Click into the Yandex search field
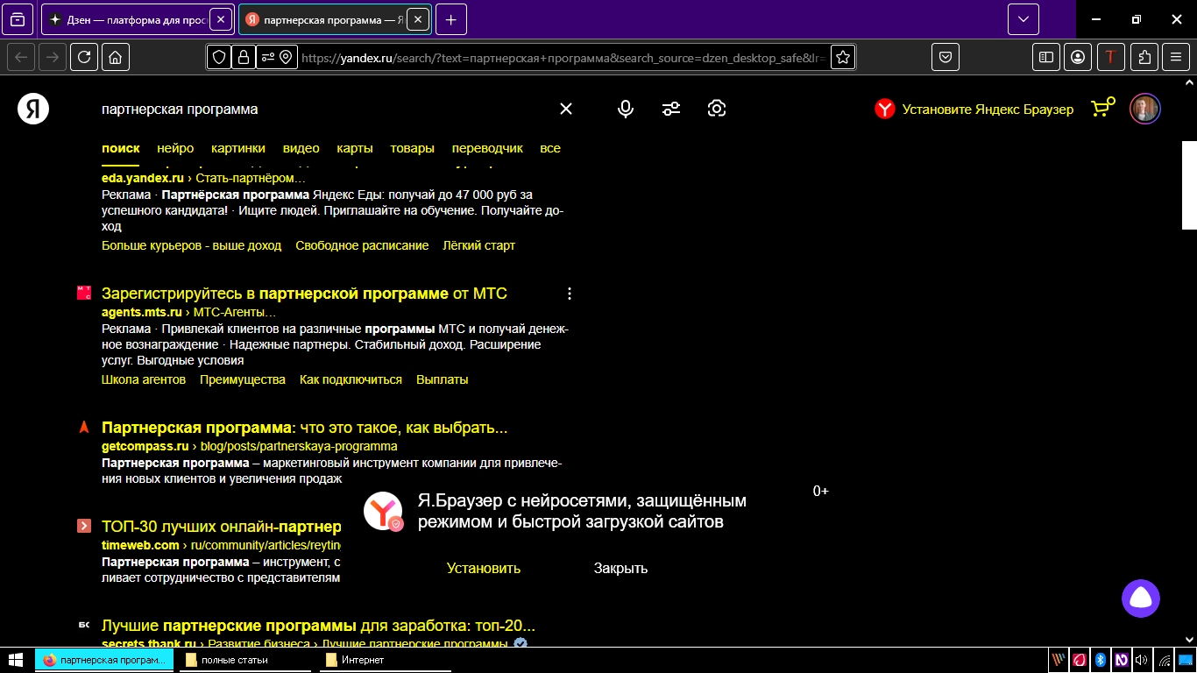This screenshot has height=673, width=1197. (x=324, y=110)
